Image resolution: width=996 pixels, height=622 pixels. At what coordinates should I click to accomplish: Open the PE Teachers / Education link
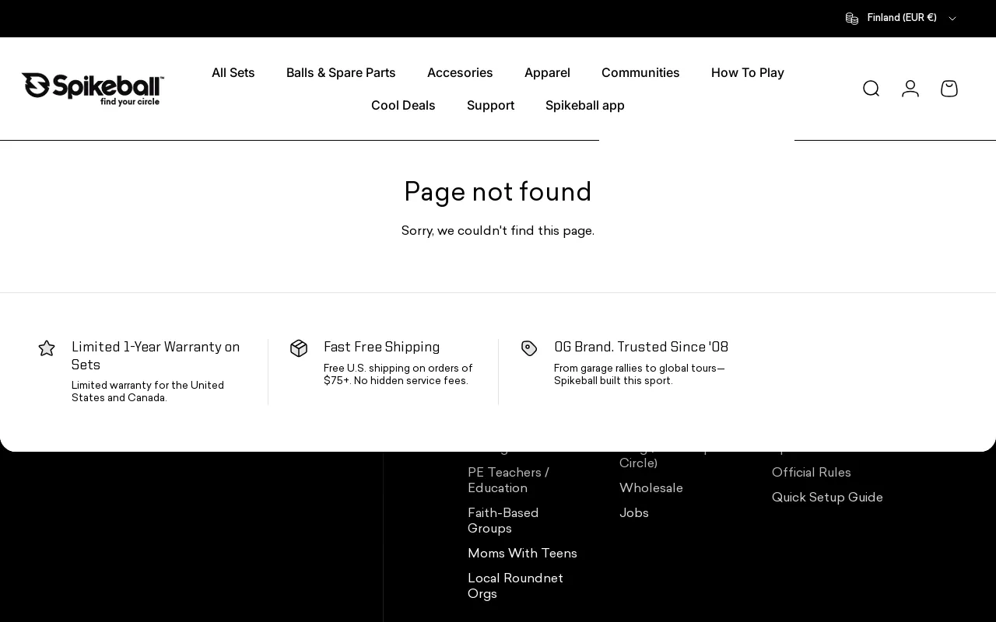[x=508, y=480]
